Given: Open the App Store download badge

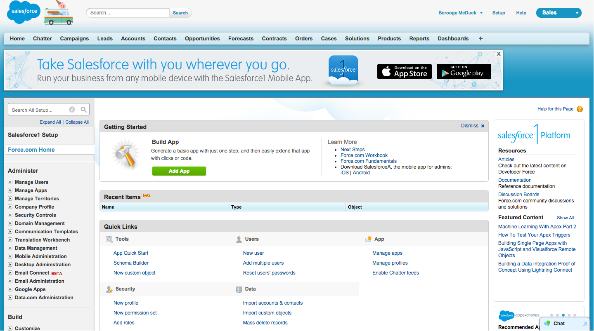Looking at the screenshot, I should pyautogui.click(x=405, y=71).
